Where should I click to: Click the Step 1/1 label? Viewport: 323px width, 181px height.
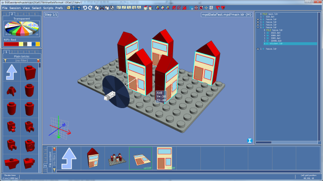coord(51,15)
